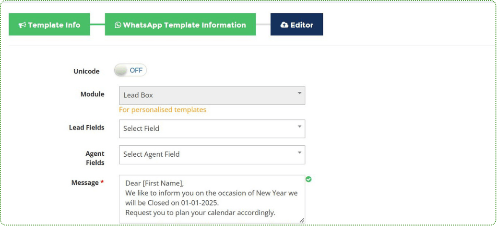The width and height of the screenshot is (497, 226).
Task: Expand the Lead Fields Select Field dropdown
Action: (x=212, y=129)
